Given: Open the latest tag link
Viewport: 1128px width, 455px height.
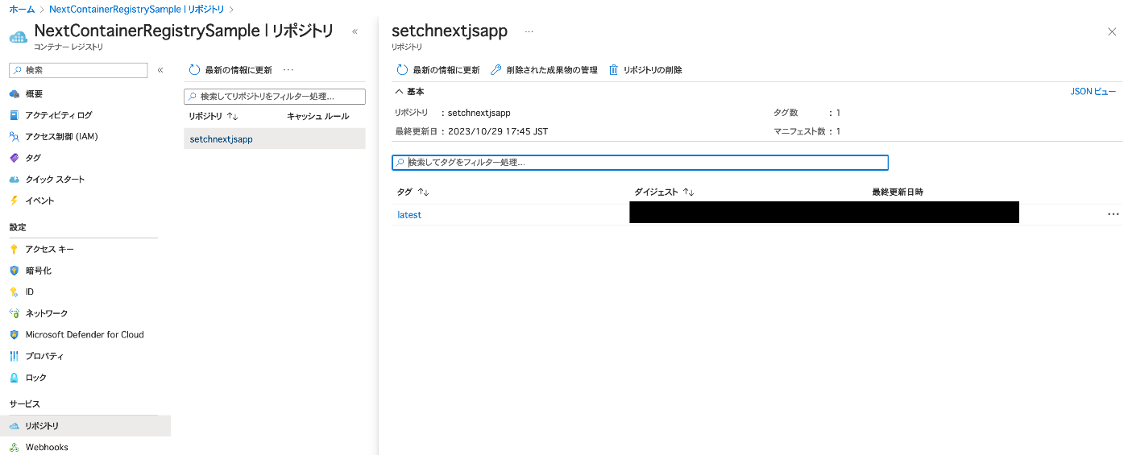Looking at the screenshot, I should [x=409, y=215].
